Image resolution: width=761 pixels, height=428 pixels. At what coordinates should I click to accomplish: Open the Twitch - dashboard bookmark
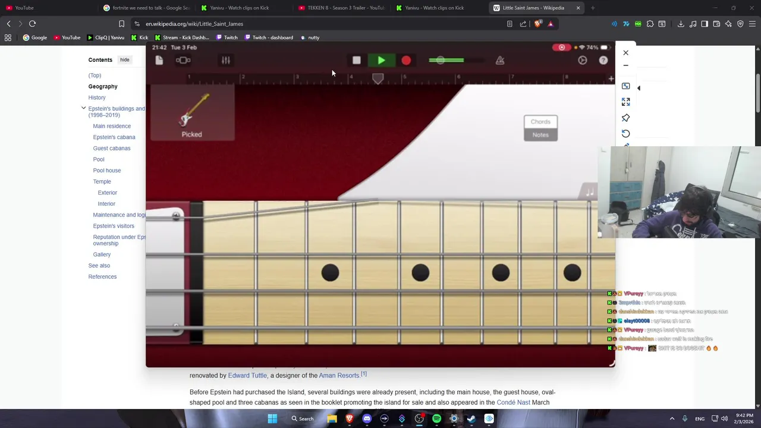point(268,37)
